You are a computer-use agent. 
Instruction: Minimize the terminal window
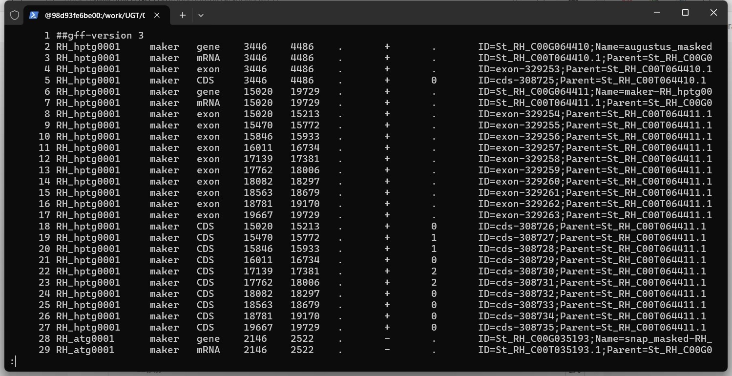(657, 13)
